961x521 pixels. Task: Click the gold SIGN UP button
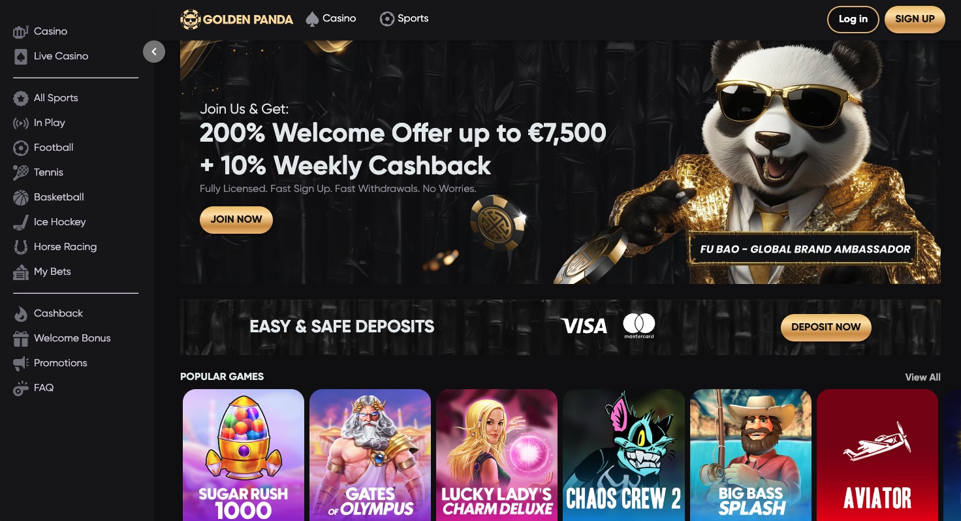[915, 19]
